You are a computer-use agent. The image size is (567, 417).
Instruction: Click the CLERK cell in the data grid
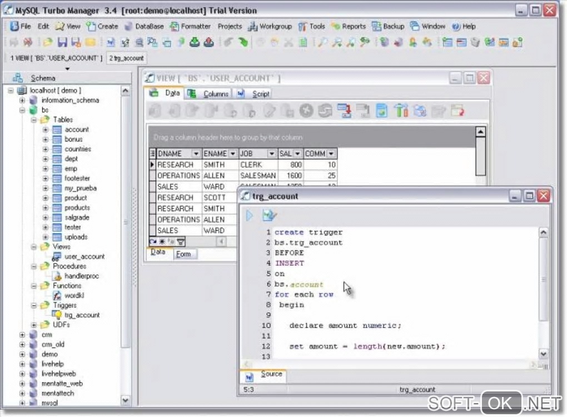click(258, 165)
